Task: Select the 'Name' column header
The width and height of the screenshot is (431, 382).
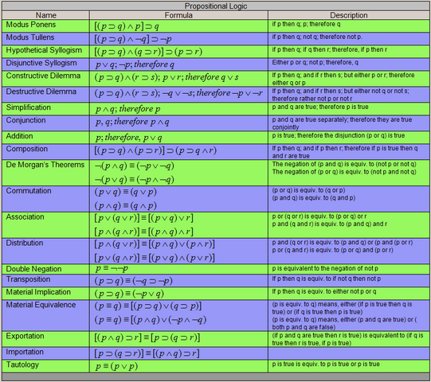Action: (45, 15)
